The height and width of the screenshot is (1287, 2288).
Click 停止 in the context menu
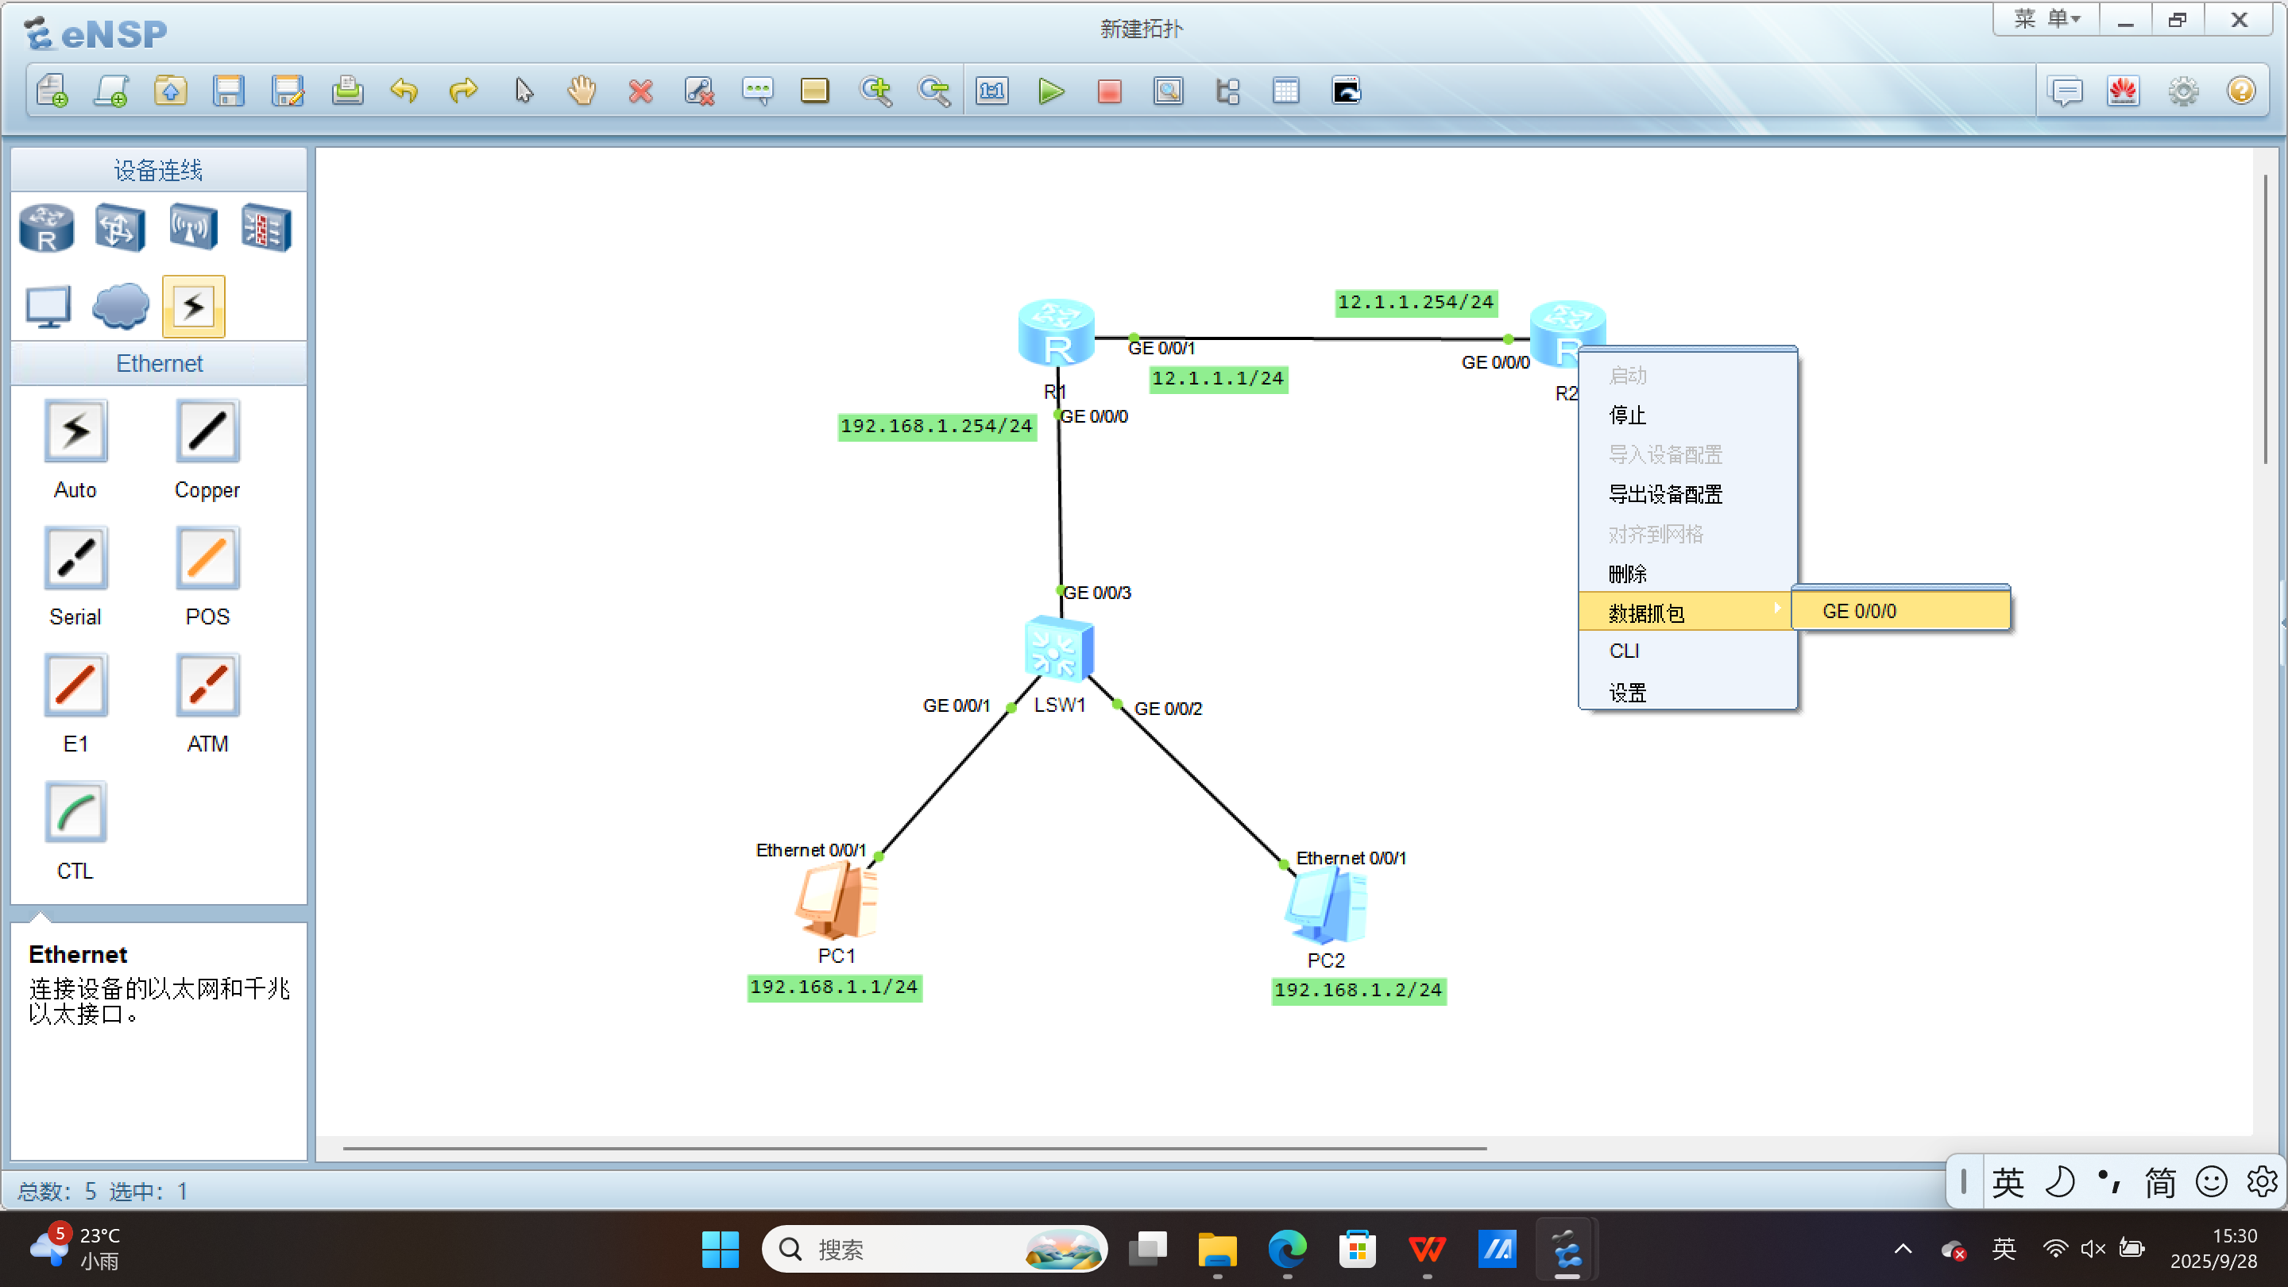tap(1627, 415)
